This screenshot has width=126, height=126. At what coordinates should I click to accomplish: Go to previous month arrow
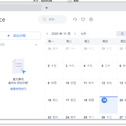(47, 34)
